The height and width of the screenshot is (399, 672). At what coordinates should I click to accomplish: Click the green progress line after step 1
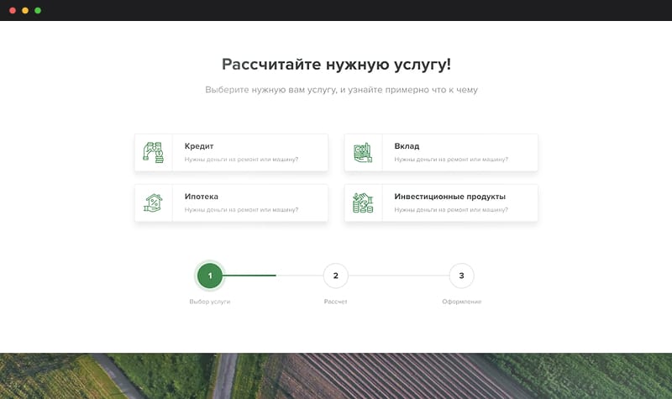click(x=250, y=276)
